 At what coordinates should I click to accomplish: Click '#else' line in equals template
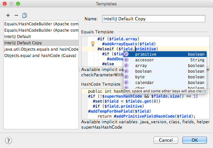click(108, 64)
